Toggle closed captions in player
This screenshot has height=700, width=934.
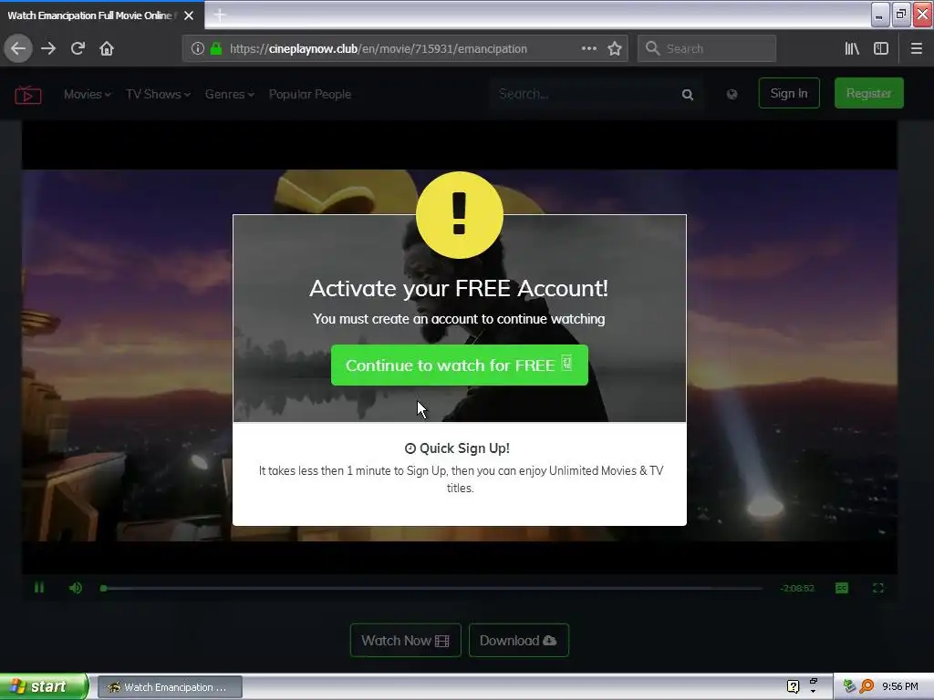point(842,588)
